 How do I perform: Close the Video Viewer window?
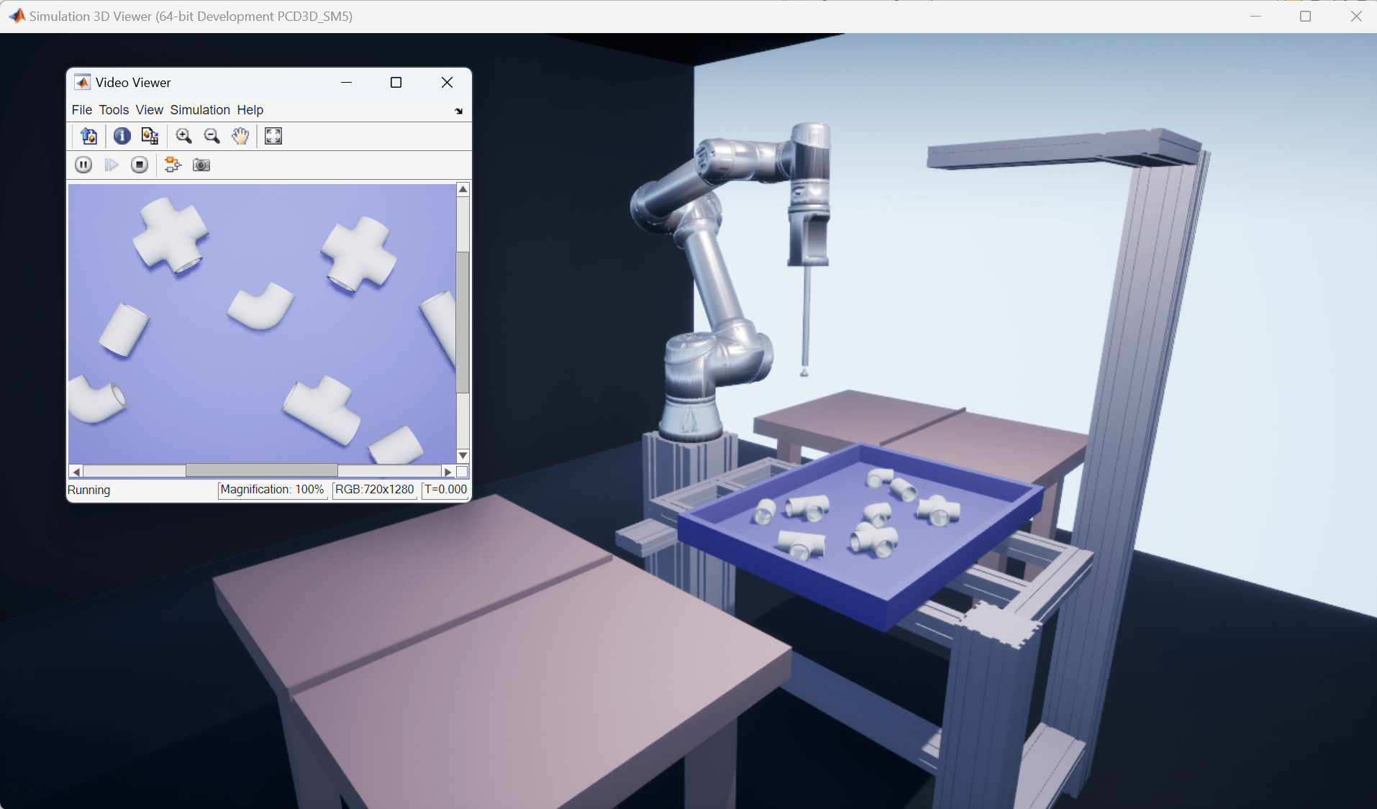(447, 83)
